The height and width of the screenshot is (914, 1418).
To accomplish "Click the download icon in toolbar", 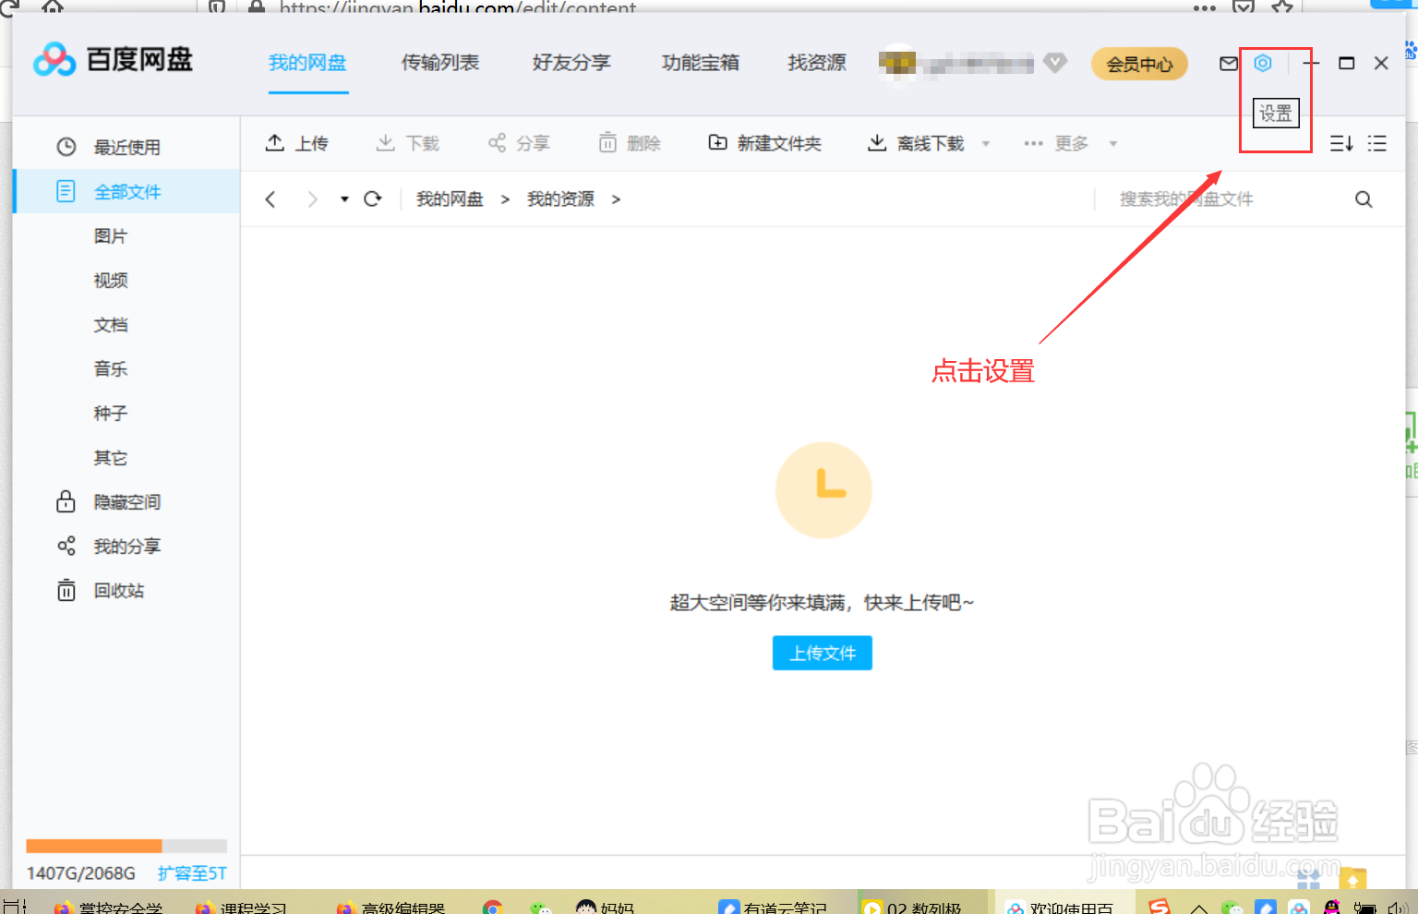I will [x=386, y=142].
